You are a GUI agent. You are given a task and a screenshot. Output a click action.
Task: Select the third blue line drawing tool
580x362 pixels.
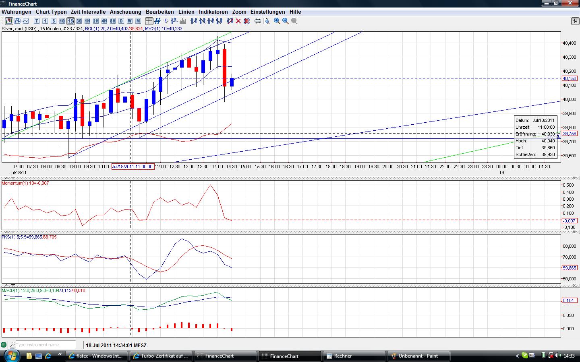click(211, 21)
